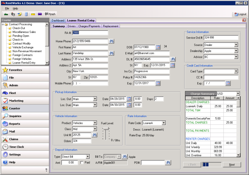Select Check-Out in the tree
The image size is (249, 175).
click(19, 28)
